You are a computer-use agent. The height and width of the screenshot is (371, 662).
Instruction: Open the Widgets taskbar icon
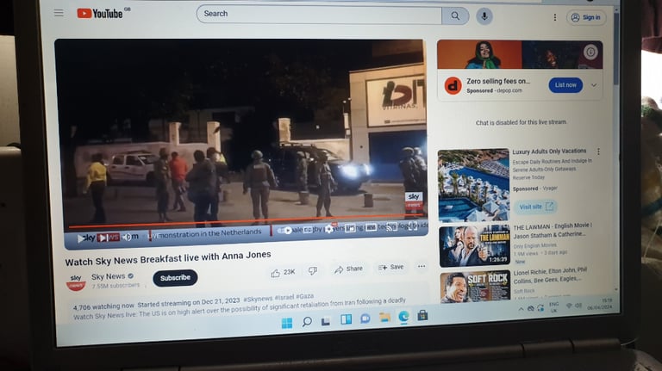(346, 319)
